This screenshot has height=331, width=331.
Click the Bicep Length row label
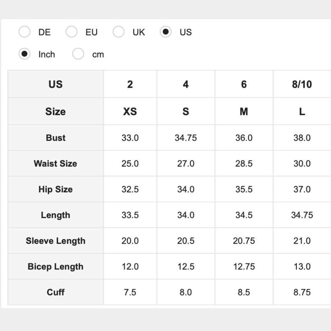click(56, 267)
